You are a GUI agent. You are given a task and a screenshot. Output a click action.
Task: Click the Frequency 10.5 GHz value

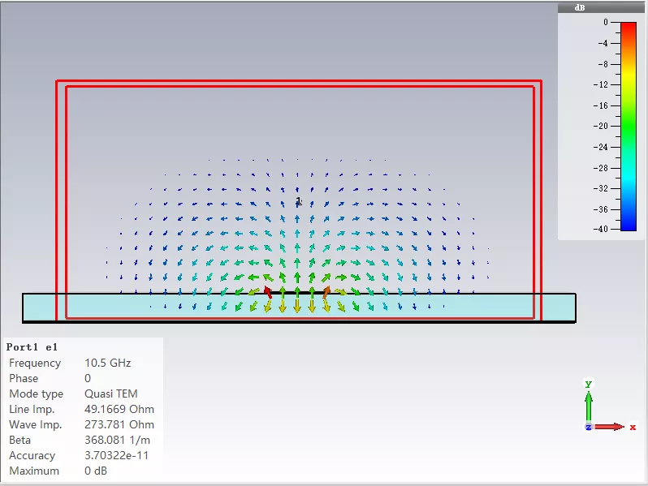(107, 363)
